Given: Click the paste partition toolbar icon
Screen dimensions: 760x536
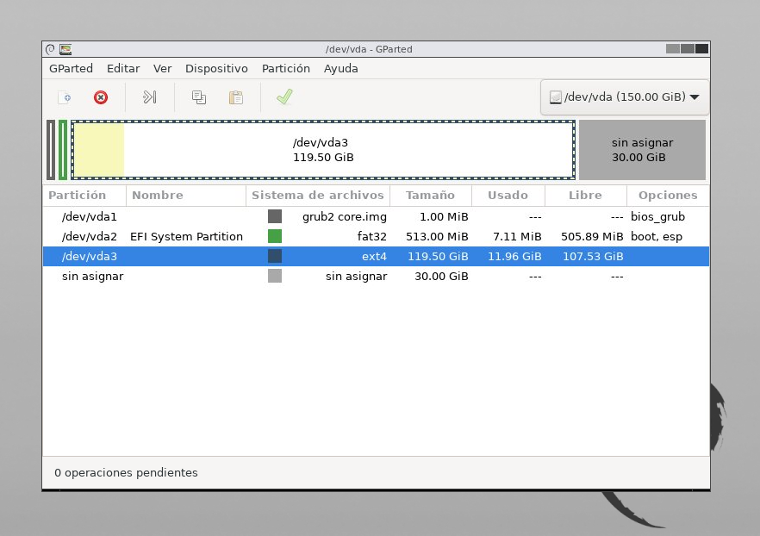Looking at the screenshot, I should pos(235,97).
